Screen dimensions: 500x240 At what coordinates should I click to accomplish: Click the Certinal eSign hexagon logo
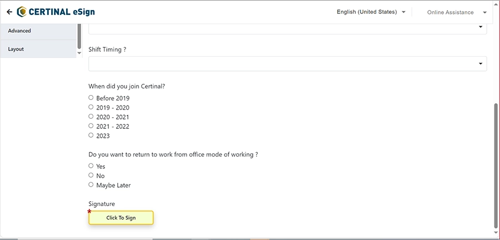(22, 12)
